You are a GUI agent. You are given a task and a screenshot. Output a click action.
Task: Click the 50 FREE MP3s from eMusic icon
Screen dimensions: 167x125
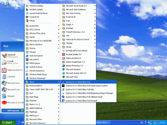63,51
